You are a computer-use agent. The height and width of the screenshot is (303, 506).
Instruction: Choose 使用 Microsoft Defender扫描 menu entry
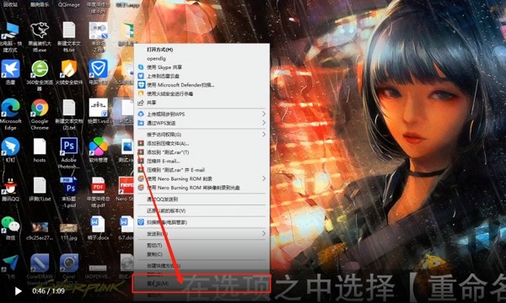pos(202,85)
